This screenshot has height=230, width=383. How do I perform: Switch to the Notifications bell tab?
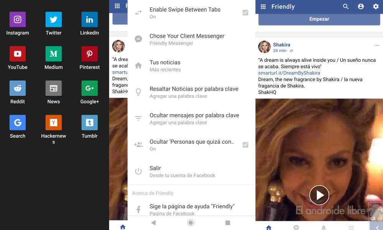[x=324, y=228]
